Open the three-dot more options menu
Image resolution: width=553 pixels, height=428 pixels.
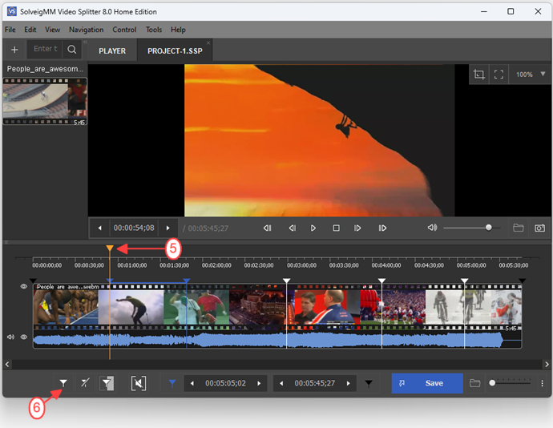point(542,383)
